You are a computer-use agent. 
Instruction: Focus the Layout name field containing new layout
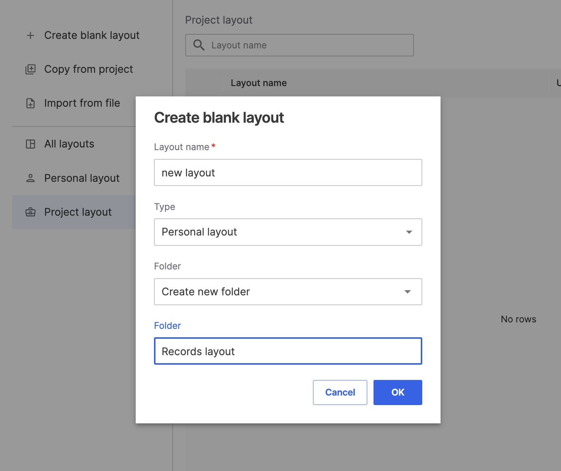point(288,173)
